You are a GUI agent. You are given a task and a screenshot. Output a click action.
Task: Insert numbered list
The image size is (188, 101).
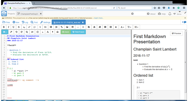(x=56, y=27)
